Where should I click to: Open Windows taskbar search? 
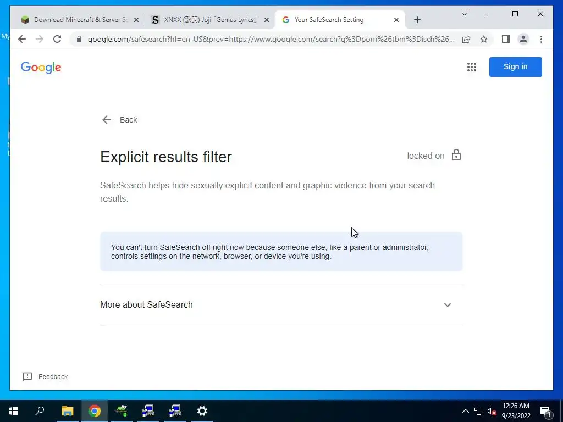tap(40, 411)
